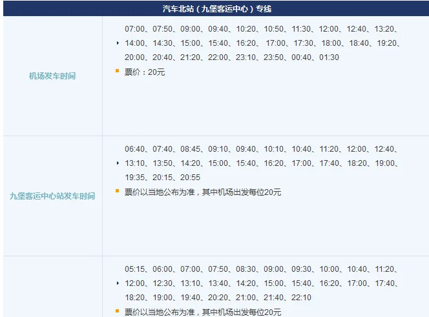Viewport: 429px width, 317px height.
Task: Click the 机场发车时间 row label
Action: pyautogui.click(x=52, y=76)
